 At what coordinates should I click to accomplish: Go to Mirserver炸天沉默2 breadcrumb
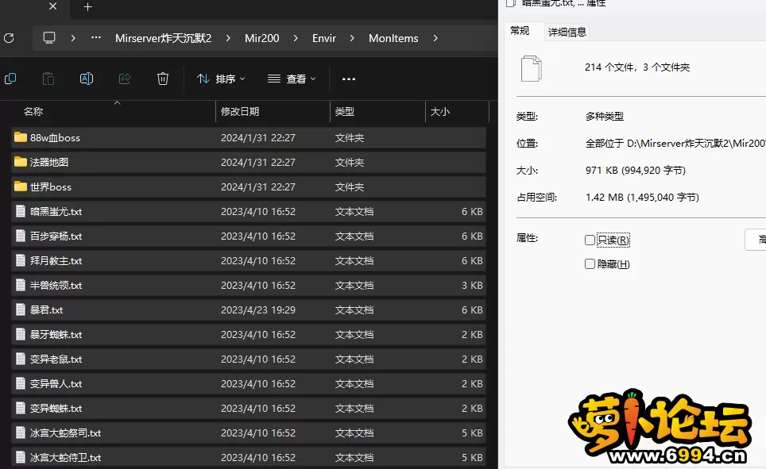(x=163, y=38)
